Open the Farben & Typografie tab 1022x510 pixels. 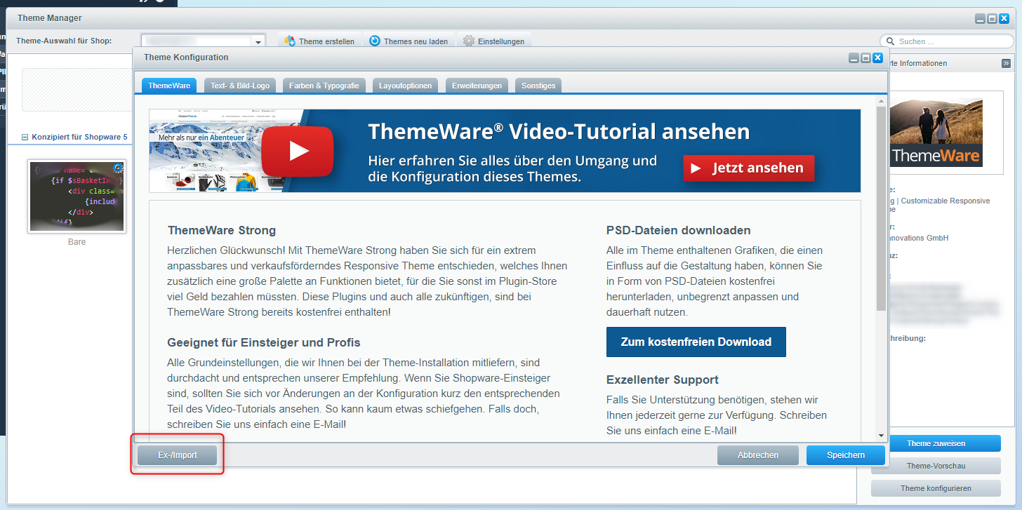click(x=324, y=85)
